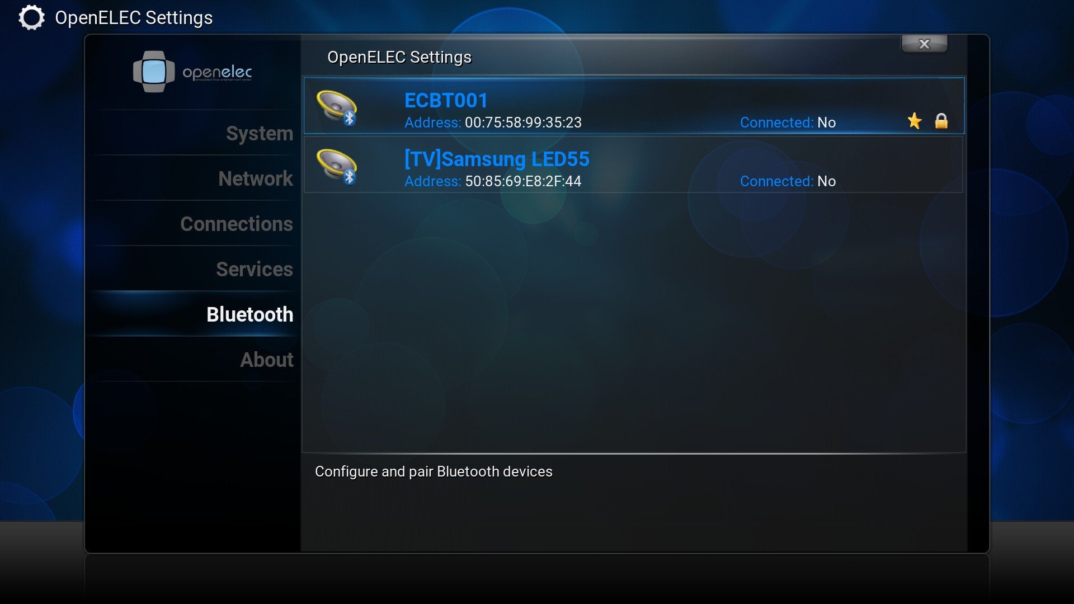Image resolution: width=1074 pixels, height=604 pixels.
Task: Click the OpenELEC logo in the sidebar
Action: [193, 72]
